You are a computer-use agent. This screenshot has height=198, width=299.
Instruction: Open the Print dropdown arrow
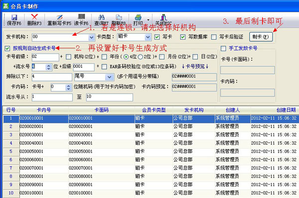click(x=148, y=20)
